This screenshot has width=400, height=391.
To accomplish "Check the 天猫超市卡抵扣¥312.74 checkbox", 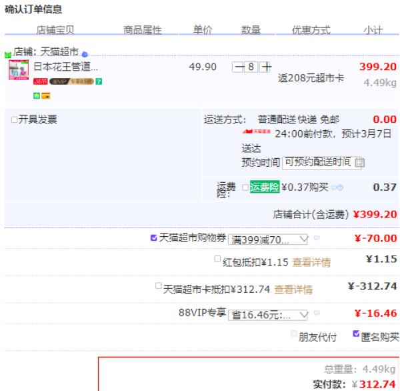I will click(x=159, y=286).
